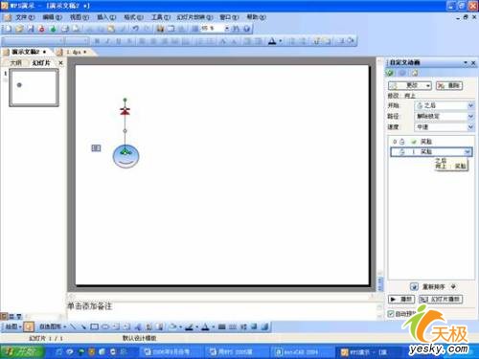The image size is (479, 359).
Task: Open the 插入 Insert menu
Action: click(106, 17)
